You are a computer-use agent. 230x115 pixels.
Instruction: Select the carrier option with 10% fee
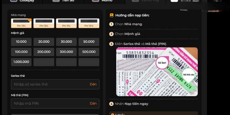89,23
